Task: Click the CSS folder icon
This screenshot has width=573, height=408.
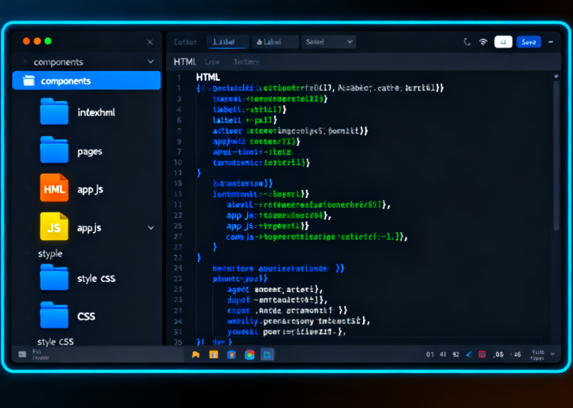Action: pos(54,315)
